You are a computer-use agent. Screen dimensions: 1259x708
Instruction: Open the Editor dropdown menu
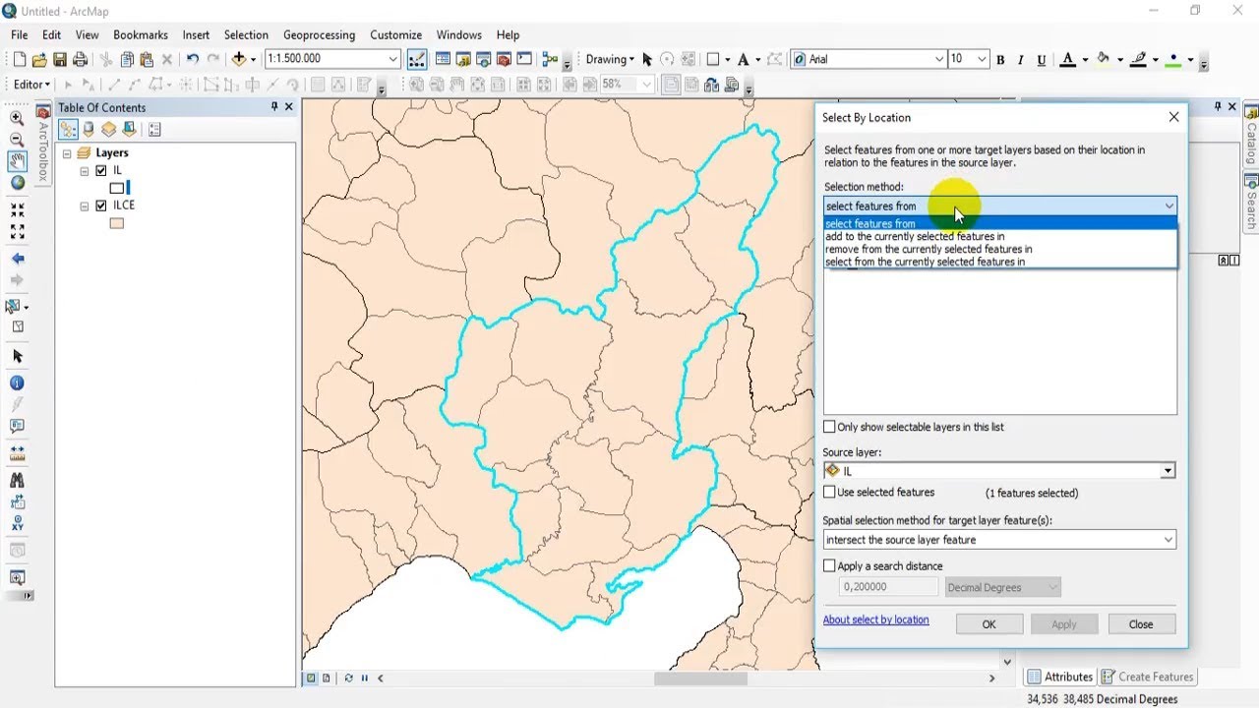click(x=31, y=85)
